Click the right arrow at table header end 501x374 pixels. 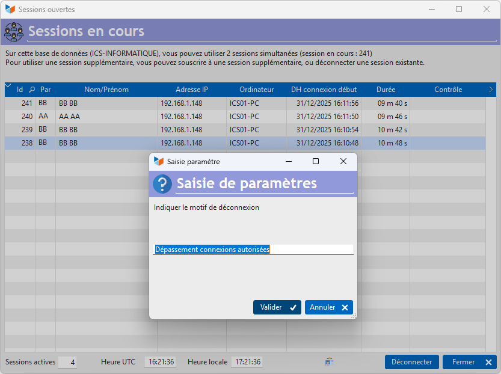pyautogui.click(x=491, y=90)
